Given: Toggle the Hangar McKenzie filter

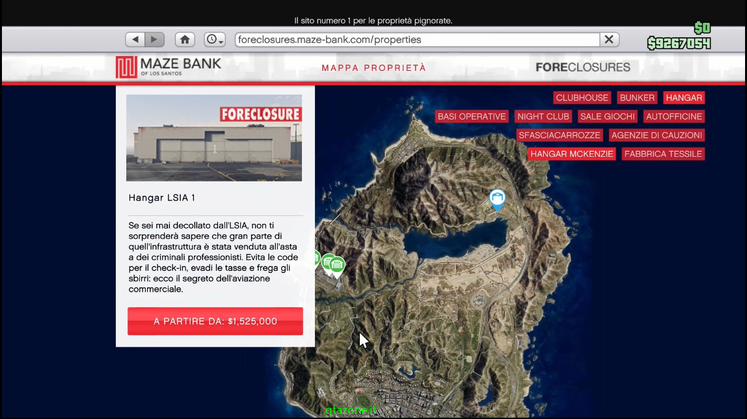Looking at the screenshot, I should 572,154.
